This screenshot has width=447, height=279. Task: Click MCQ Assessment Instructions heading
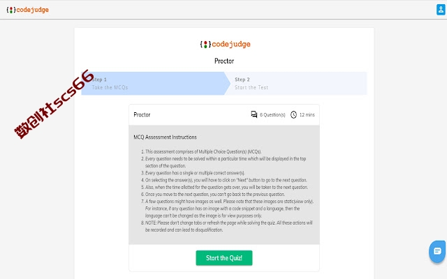(165, 137)
